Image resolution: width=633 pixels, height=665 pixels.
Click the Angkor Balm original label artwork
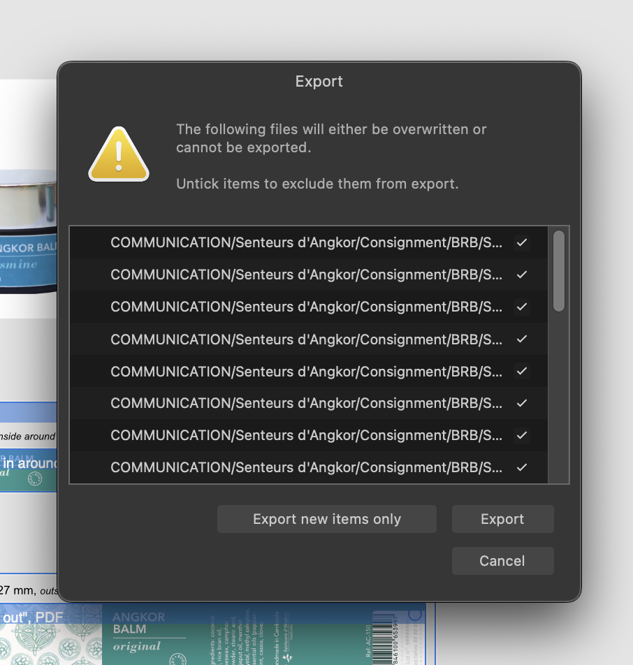264,634
